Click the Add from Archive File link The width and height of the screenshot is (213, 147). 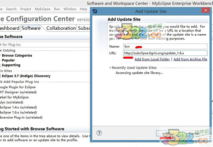pyautogui.click(x=190, y=59)
